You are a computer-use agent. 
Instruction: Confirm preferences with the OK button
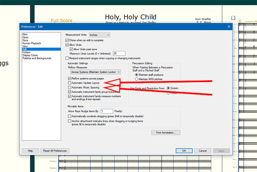pos(184,151)
